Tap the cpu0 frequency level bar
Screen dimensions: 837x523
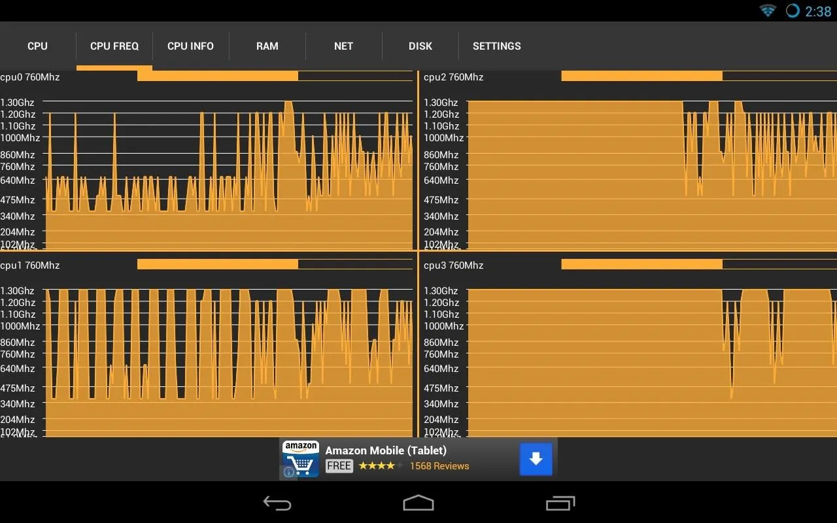coord(275,76)
